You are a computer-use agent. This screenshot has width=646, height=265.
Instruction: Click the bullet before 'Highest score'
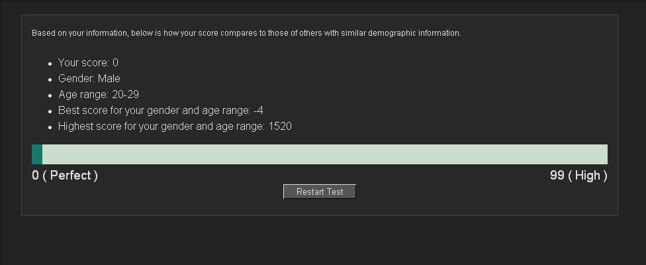(50, 128)
